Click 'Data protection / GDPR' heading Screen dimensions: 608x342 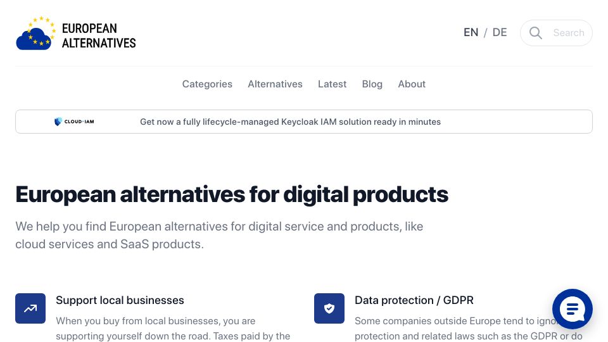tap(414, 300)
